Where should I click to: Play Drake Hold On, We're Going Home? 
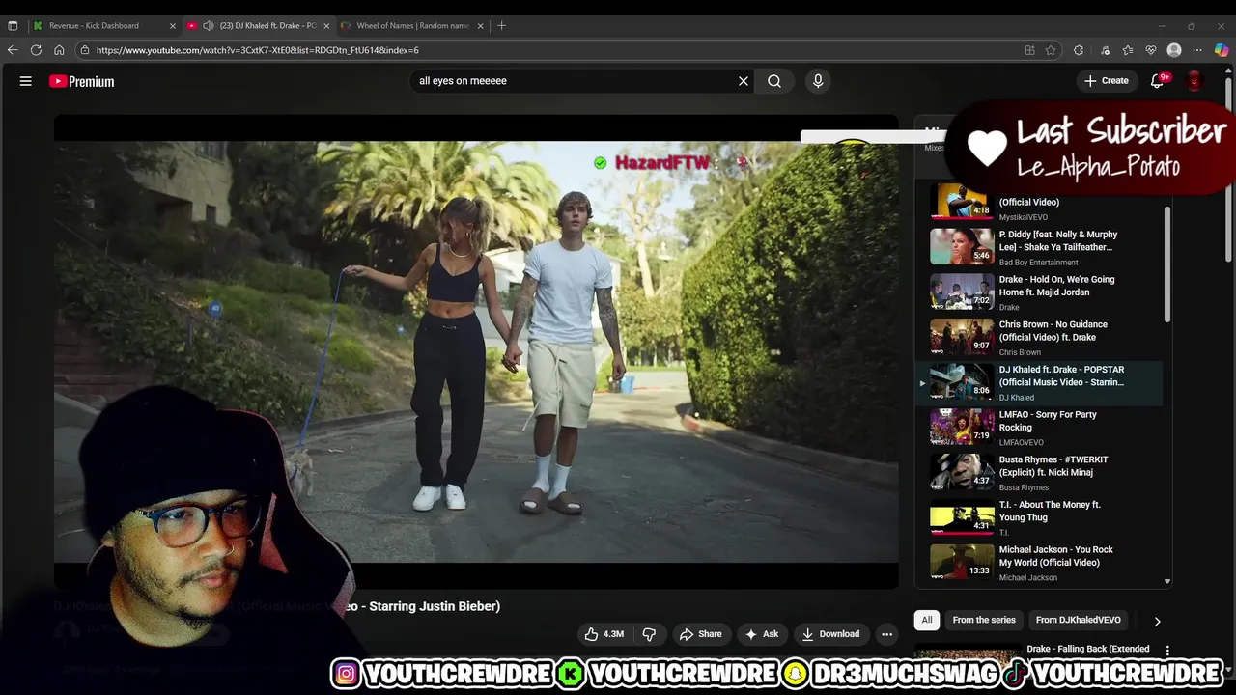point(962,292)
